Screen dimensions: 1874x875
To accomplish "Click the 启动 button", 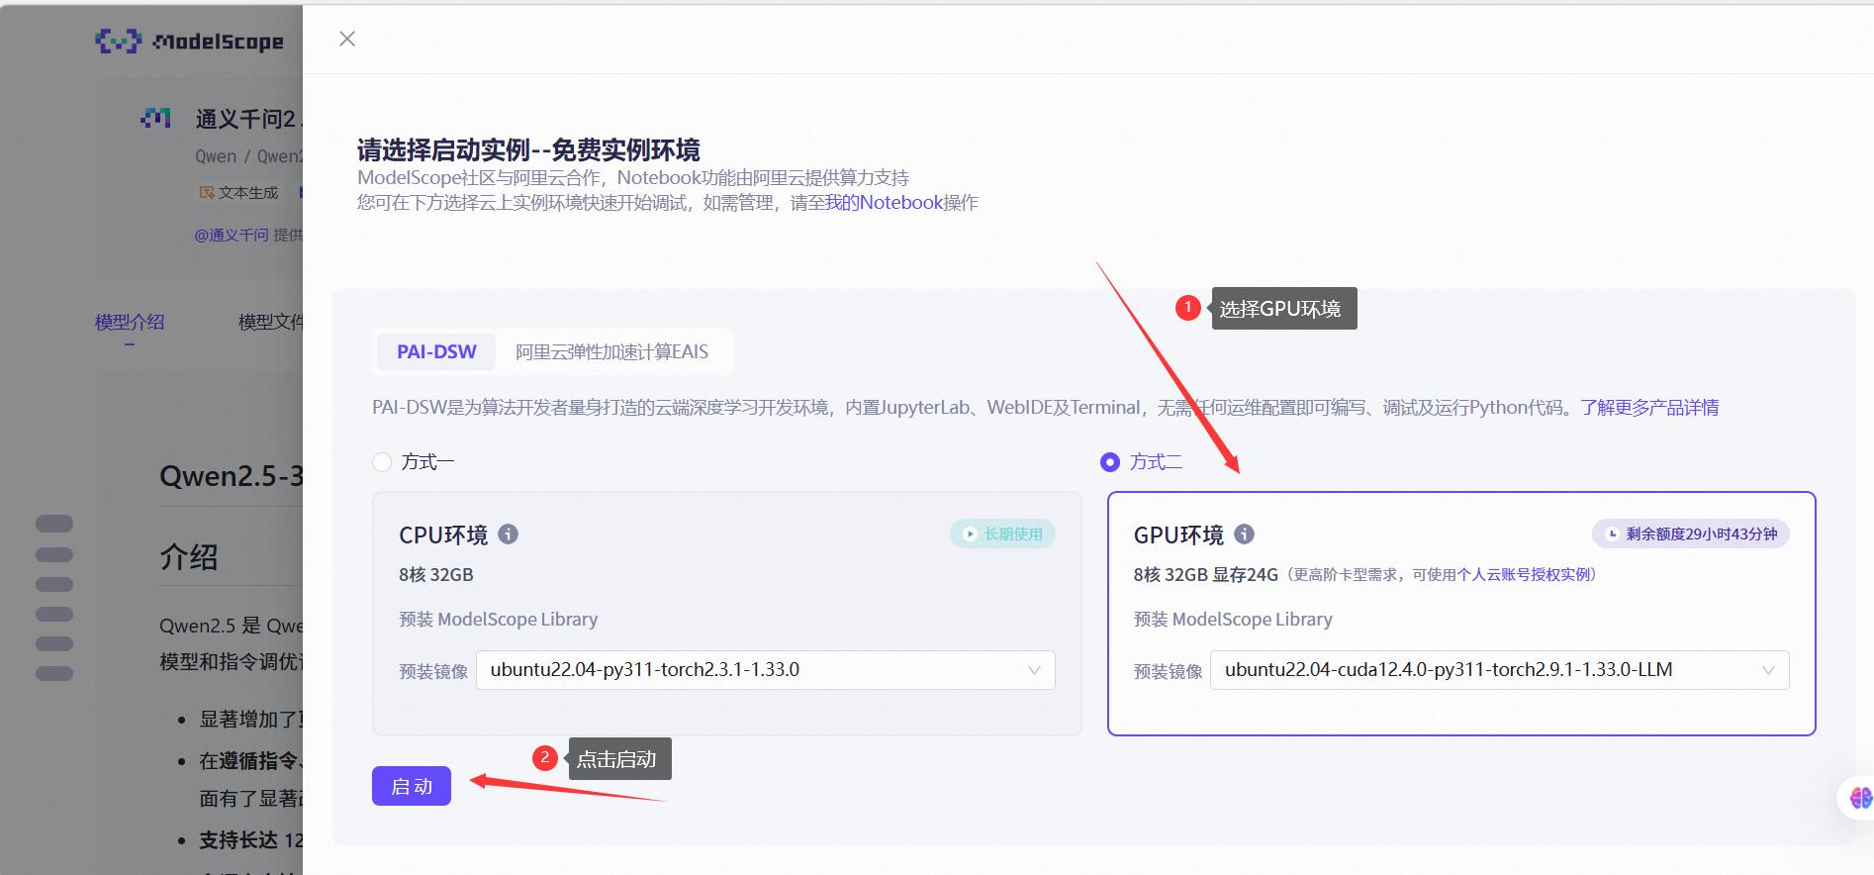I will click(412, 786).
